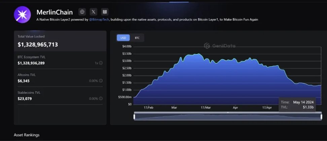Switch chart to USD
This screenshot has width=327, height=141.
(x=123, y=38)
